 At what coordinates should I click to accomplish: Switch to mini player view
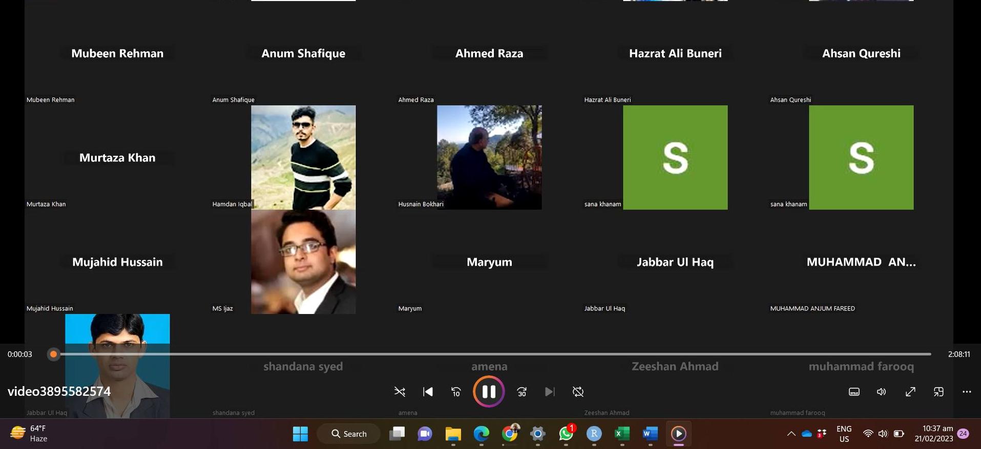tap(938, 392)
